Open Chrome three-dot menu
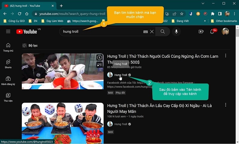239x144 pixels. coord(235,14)
